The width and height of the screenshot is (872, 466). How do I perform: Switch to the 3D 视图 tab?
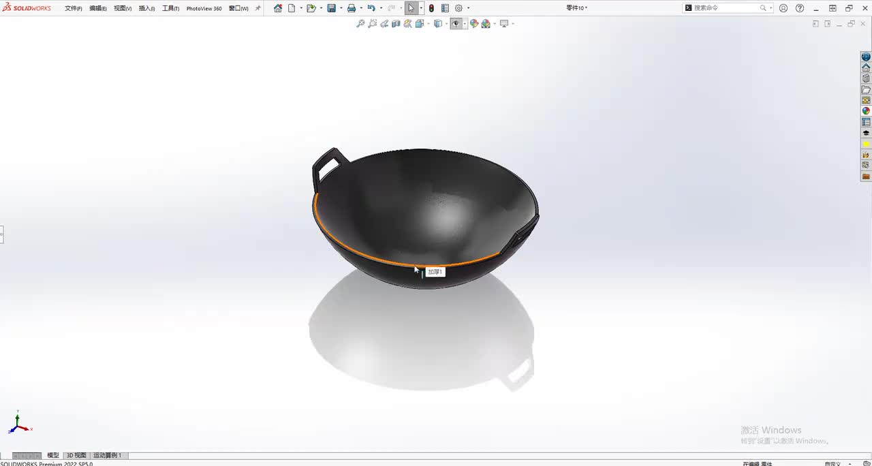pos(76,455)
